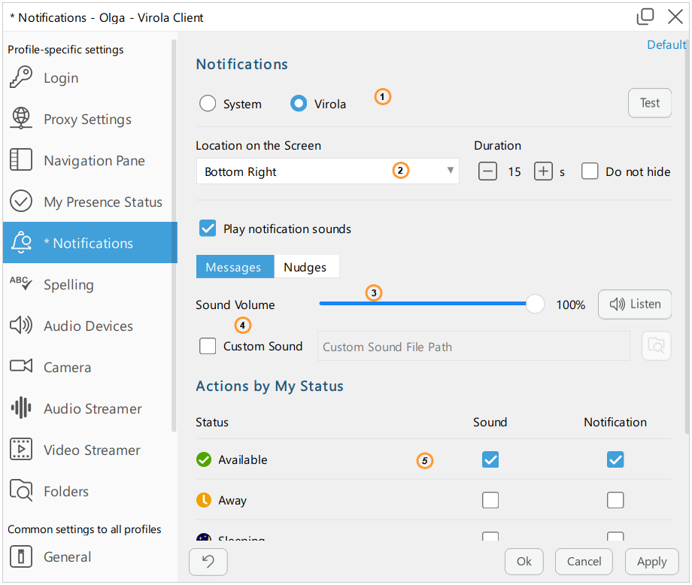Click the Apply button

click(x=651, y=562)
